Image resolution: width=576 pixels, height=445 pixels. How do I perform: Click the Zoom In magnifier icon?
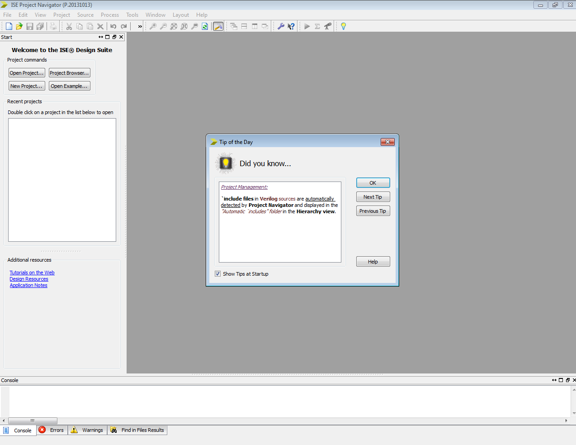(x=153, y=26)
